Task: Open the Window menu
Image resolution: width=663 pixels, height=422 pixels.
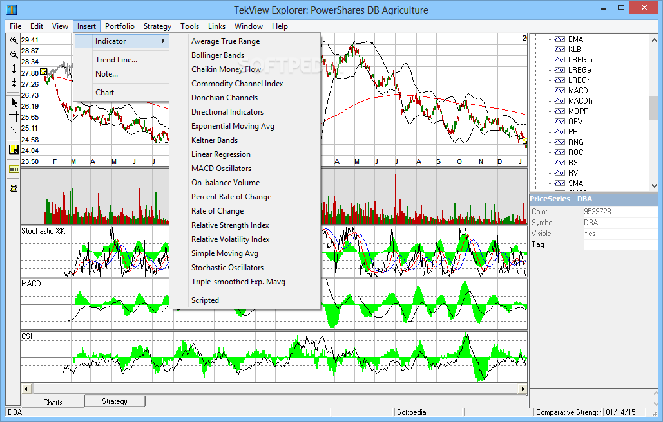Action: click(x=249, y=26)
